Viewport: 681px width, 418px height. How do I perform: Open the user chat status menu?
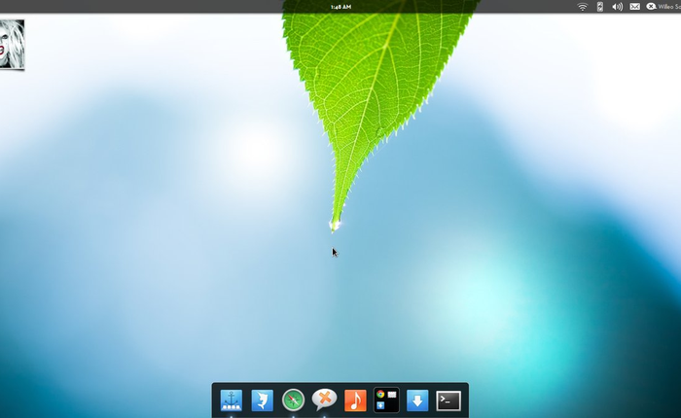pos(663,7)
